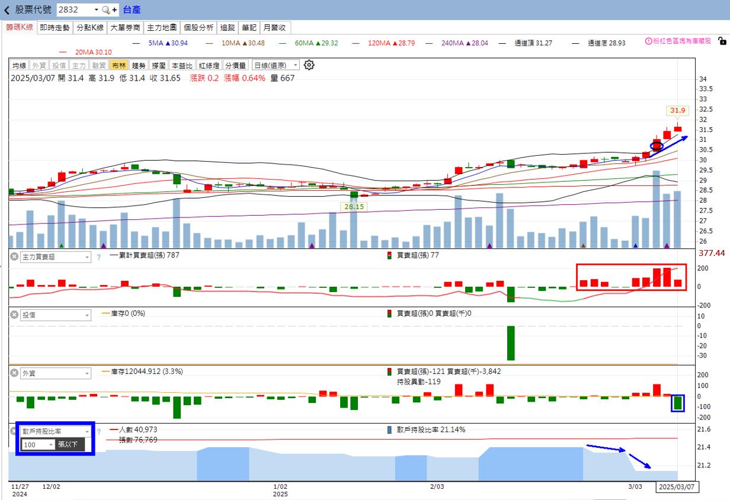The height and width of the screenshot is (500, 730).
Task: Click the back arrow beside 股票代號
Action: tap(7, 10)
